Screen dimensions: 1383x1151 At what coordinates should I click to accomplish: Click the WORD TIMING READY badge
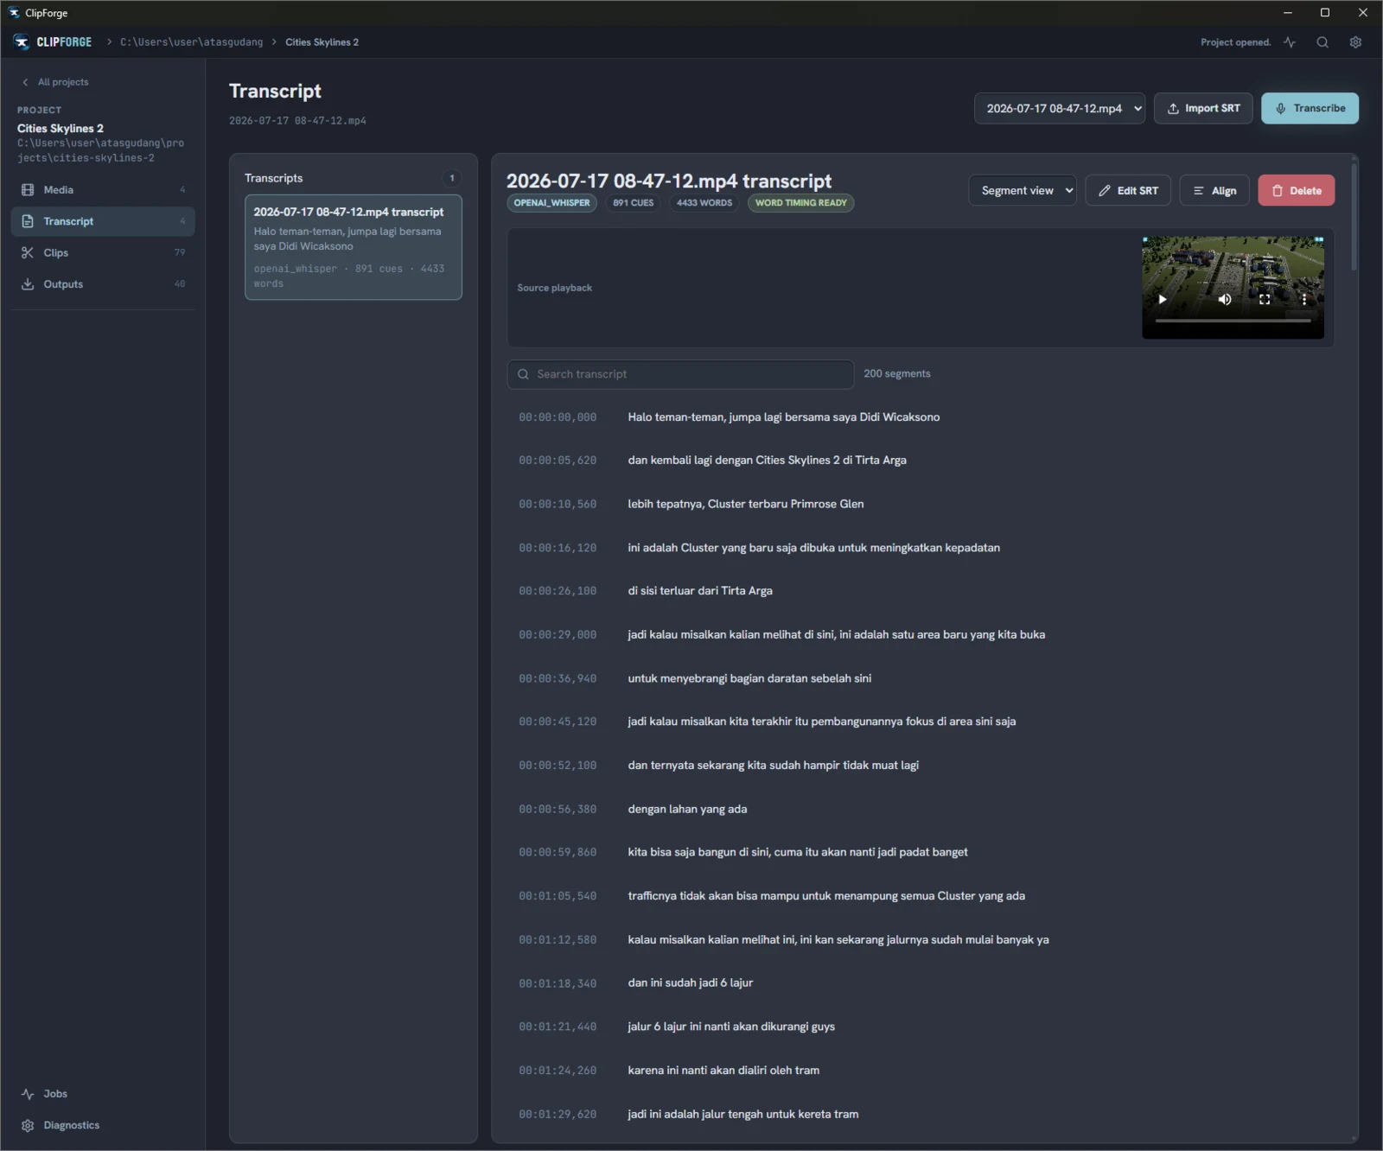[801, 203]
